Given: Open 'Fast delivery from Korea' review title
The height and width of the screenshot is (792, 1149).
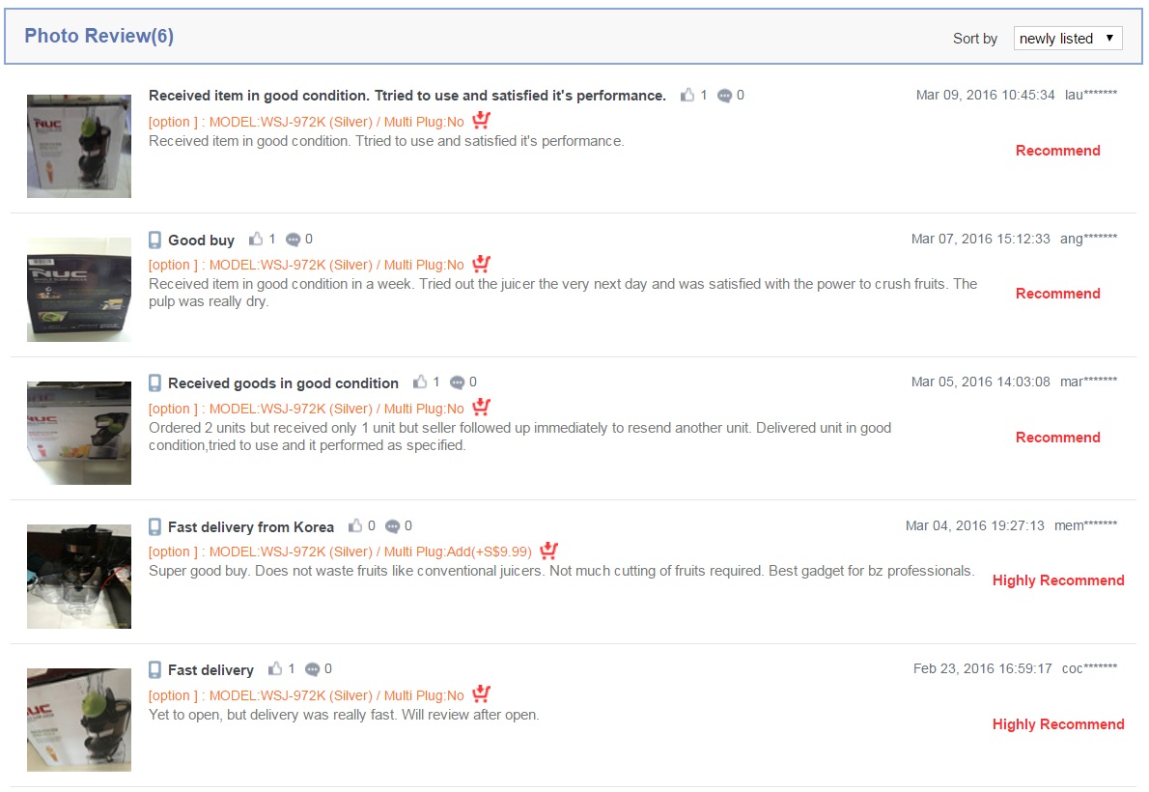Looking at the screenshot, I should [x=251, y=526].
